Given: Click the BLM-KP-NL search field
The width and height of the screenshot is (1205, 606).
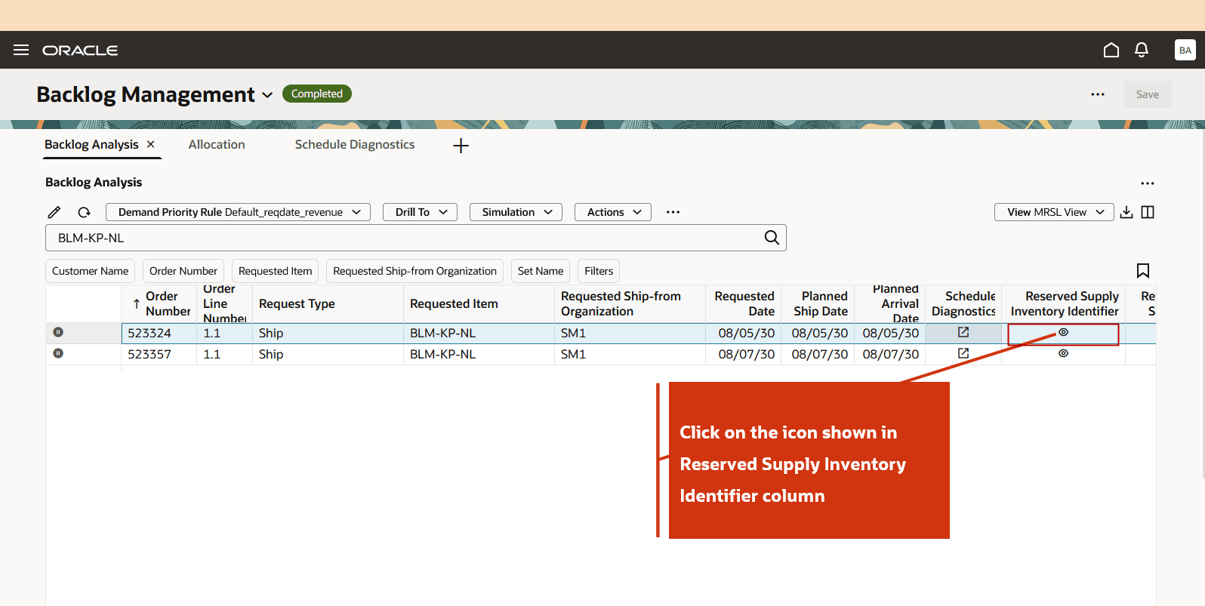Looking at the screenshot, I should (416, 238).
